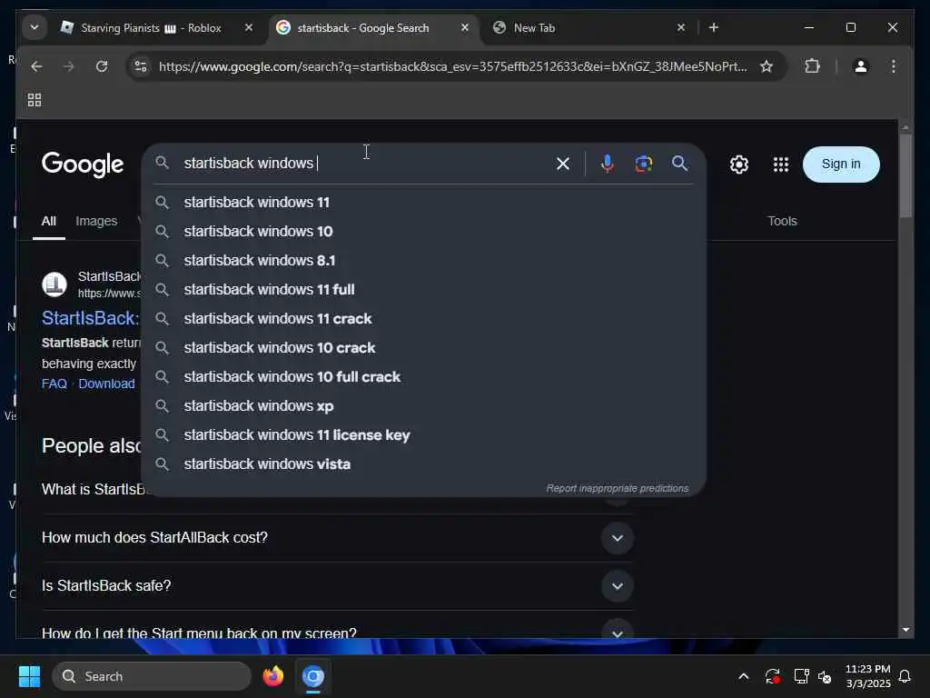Click the address bar URL
The height and width of the screenshot is (698, 930).
pos(452,65)
